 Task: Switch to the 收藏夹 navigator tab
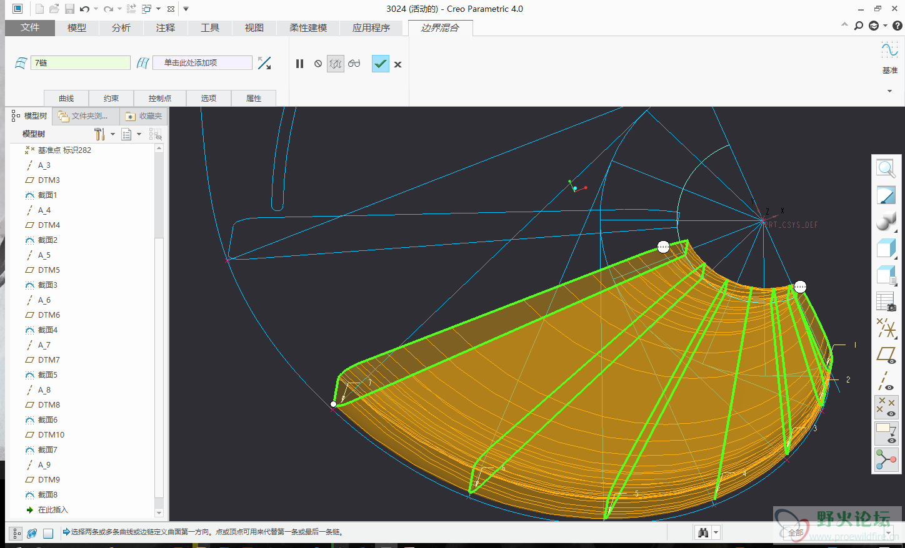coord(144,116)
